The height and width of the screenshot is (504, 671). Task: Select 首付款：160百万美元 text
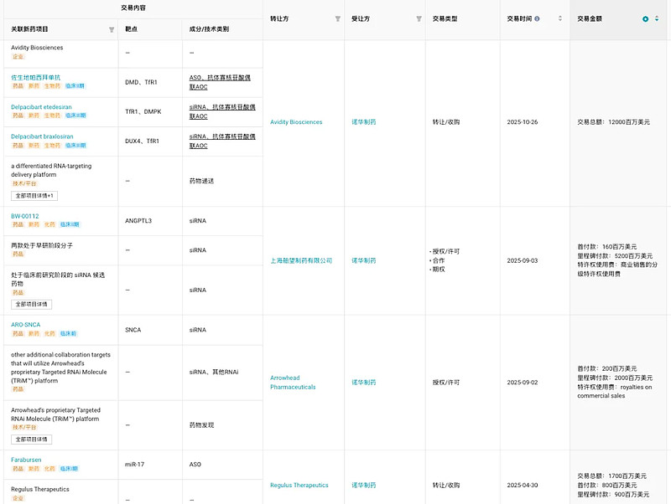click(606, 247)
